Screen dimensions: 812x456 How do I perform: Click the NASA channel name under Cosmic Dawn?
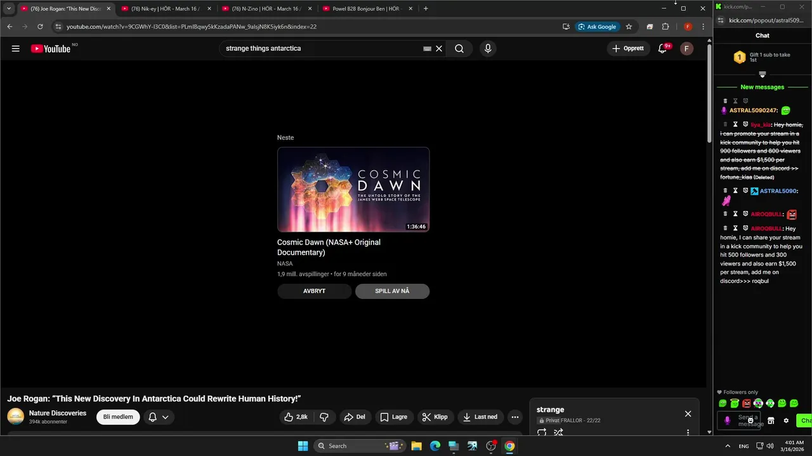[x=285, y=263]
